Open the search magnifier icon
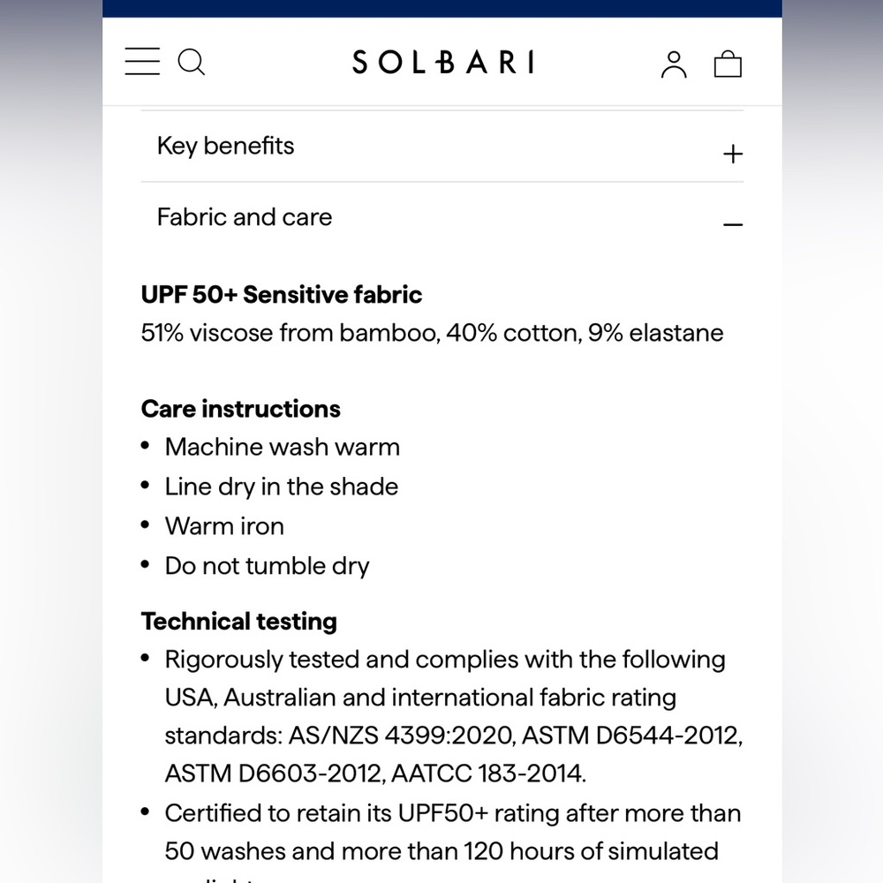This screenshot has width=883, height=883. coord(191,62)
